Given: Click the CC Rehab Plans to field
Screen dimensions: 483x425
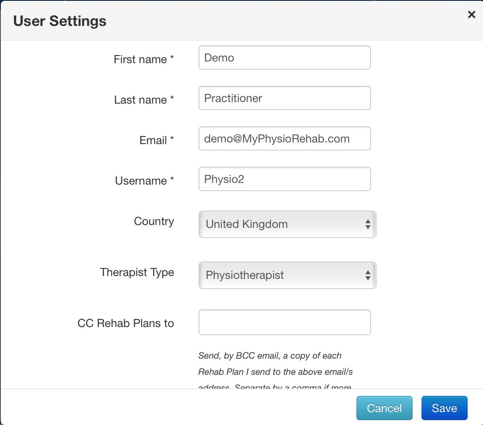Looking at the screenshot, I should tap(285, 322).
